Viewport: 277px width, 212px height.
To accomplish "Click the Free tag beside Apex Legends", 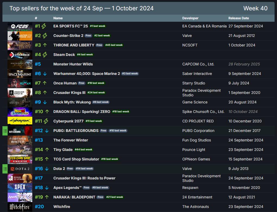I will click(x=87, y=188).
